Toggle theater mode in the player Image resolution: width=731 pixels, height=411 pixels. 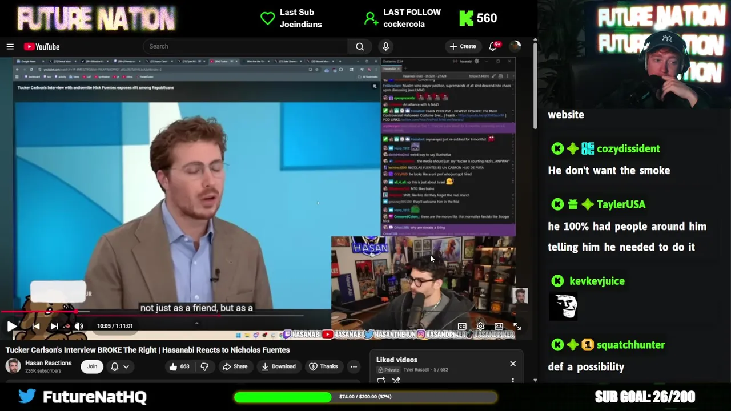click(499, 326)
